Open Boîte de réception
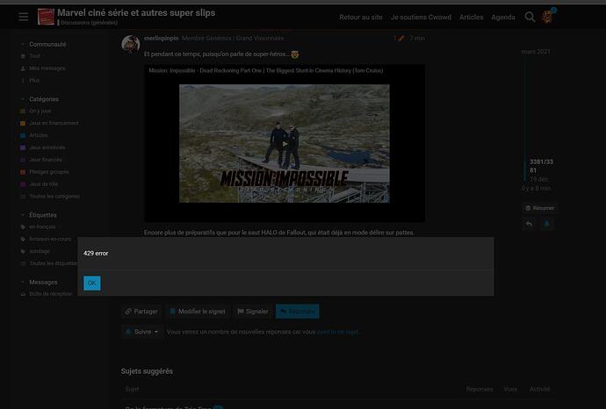 (x=47, y=294)
